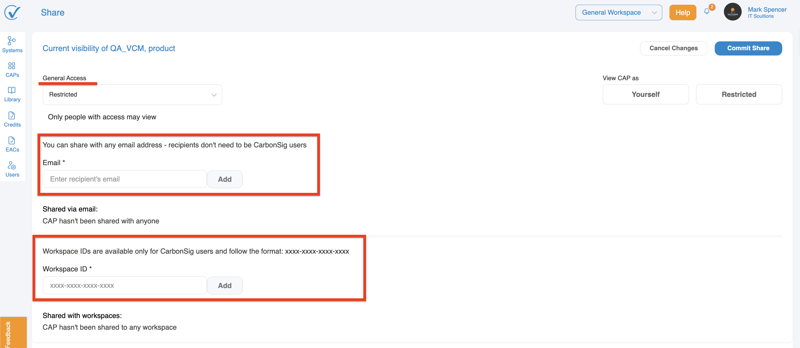This screenshot has height=348, width=800.
Task: Expand the General Access Restricted dropdown
Action: pos(132,95)
